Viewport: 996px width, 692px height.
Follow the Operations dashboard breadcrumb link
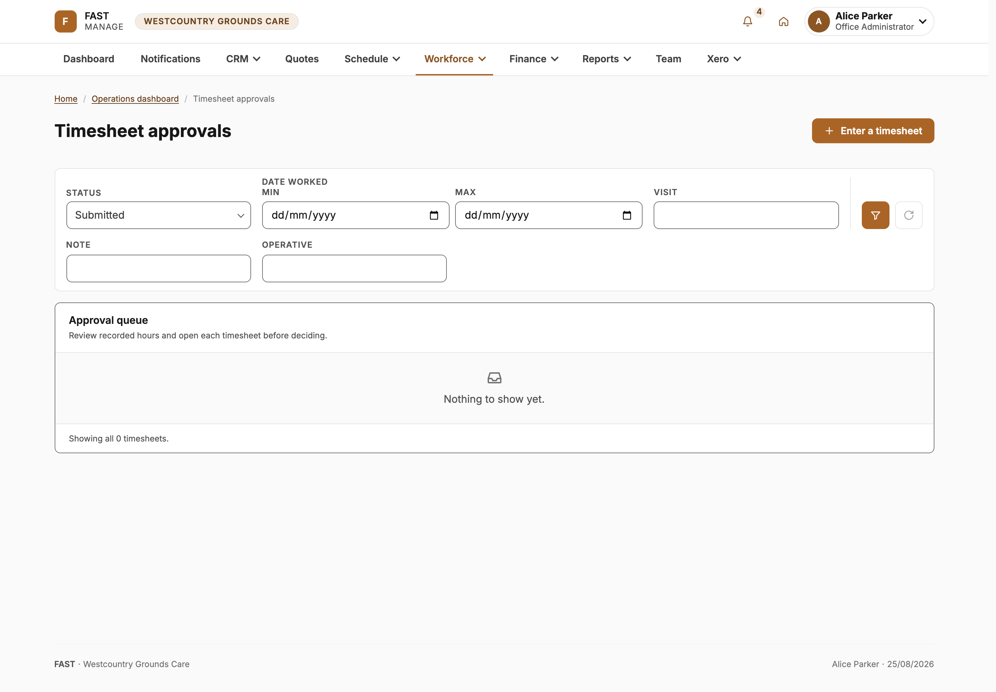[x=135, y=99]
